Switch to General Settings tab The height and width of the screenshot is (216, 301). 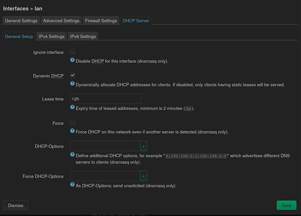point(21,21)
